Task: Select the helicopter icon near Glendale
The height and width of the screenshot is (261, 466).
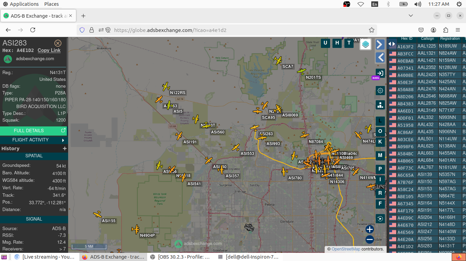Action: [249, 228]
